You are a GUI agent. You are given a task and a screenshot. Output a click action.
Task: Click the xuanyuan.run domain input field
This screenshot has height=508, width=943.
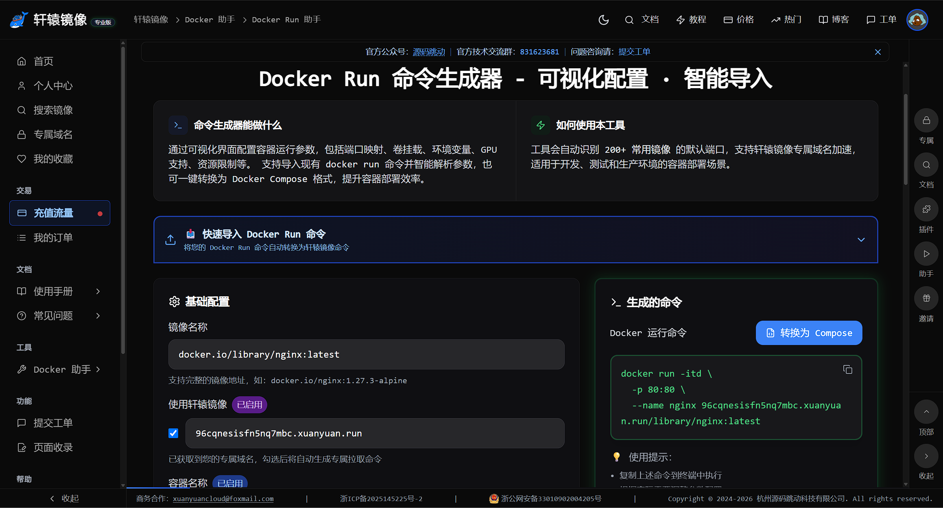(375, 433)
